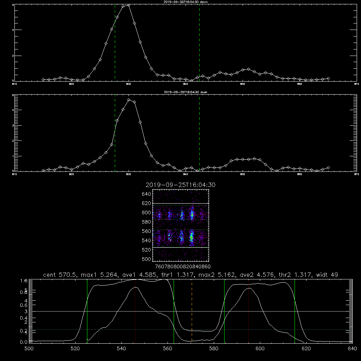361x361 pixels.
Task: Click the x-axis label 640 of bottom profile plot
Action: click(x=352, y=349)
